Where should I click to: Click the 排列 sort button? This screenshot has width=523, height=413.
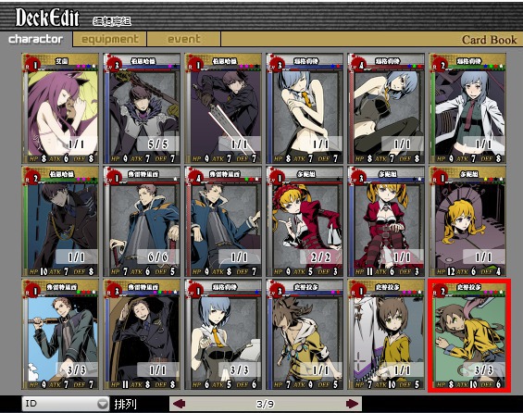click(x=125, y=405)
